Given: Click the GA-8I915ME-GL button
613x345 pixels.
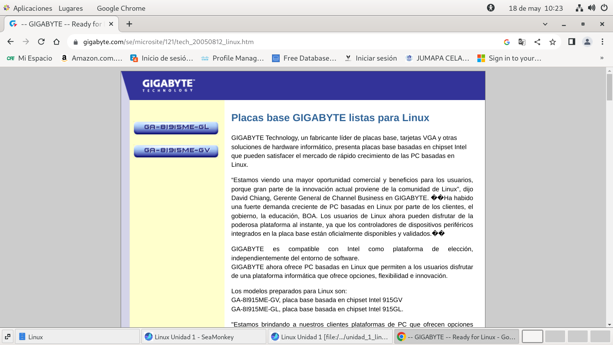Looking at the screenshot, I should [x=176, y=127].
